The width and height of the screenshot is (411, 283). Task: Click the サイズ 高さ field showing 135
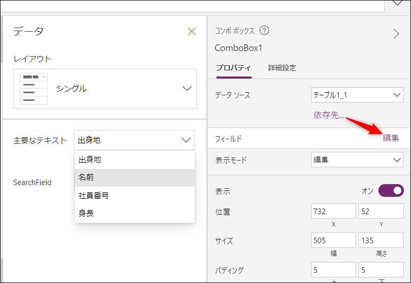click(x=381, y=240)
